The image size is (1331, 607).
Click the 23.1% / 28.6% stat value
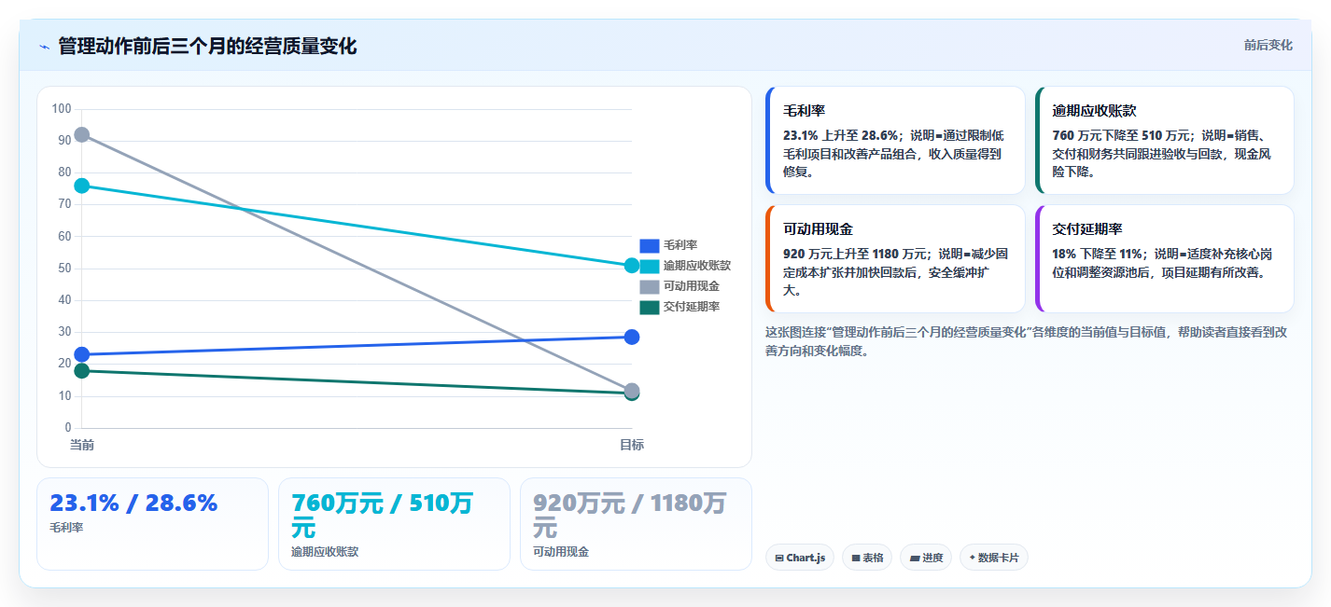(x=133, y=504)
